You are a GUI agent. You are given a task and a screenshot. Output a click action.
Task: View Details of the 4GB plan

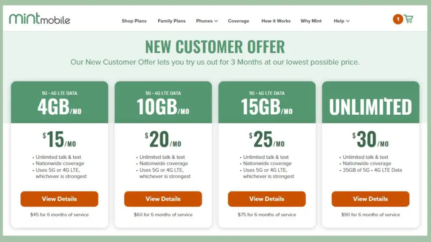pos(59,199)
